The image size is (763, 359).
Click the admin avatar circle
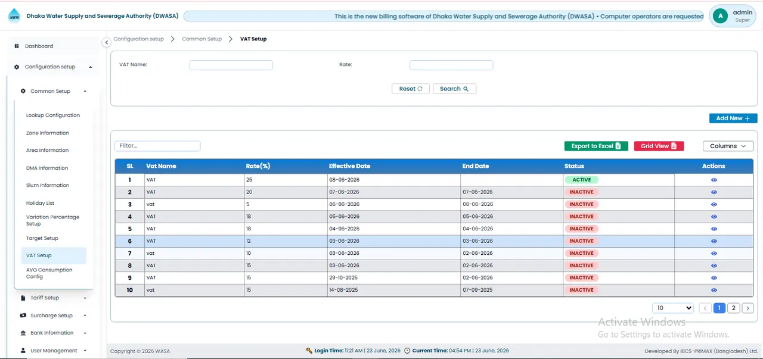[721, 16]
